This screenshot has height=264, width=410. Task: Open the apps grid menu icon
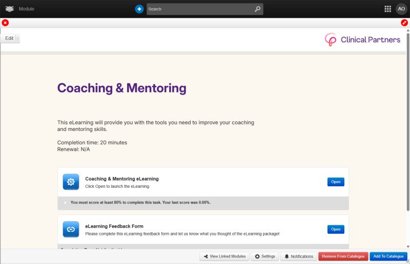[387, 9]
